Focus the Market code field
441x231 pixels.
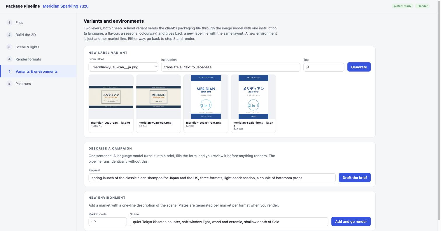coord(108,222)
